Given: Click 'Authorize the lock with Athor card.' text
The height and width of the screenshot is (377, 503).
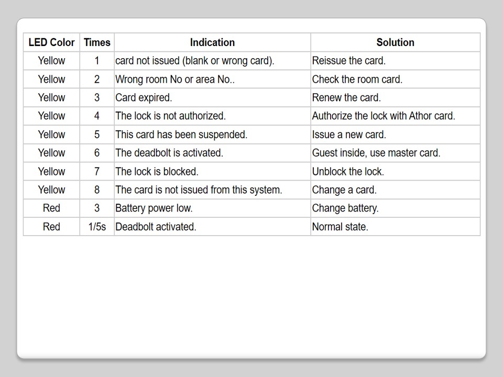Looking at the screenshot, I should 384,116.
